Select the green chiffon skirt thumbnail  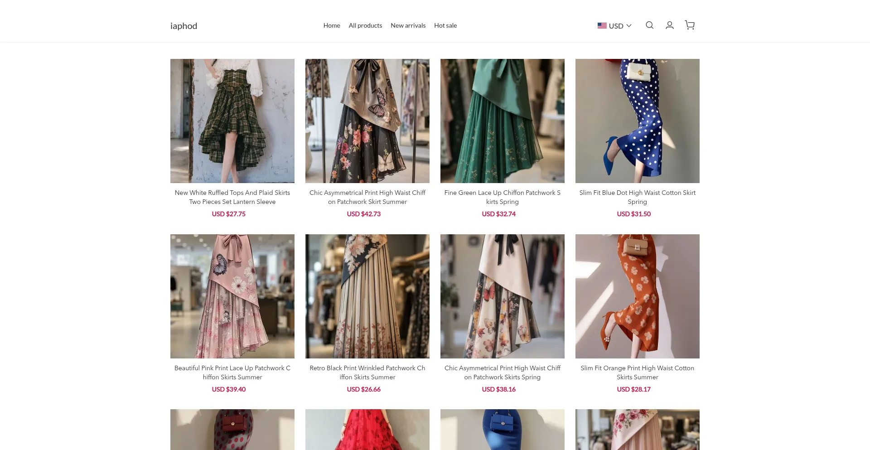502,121
